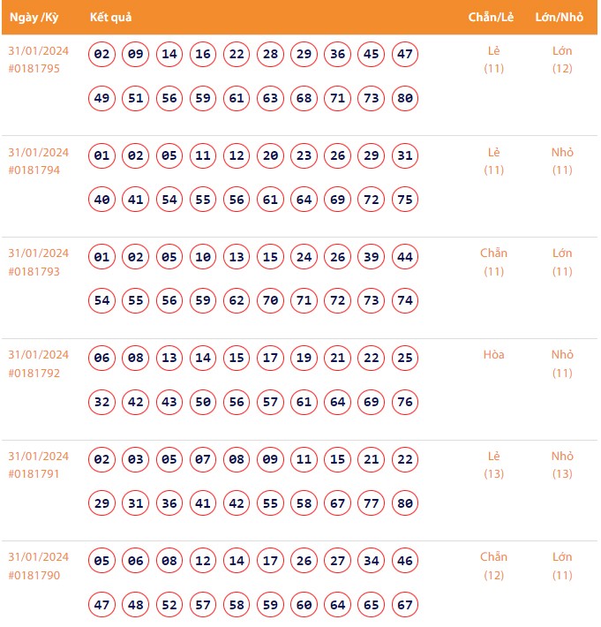Click ball 75 in draw #0181794
Image resolution: width=601 pixels, height=627 pixels.
point(405,200)
